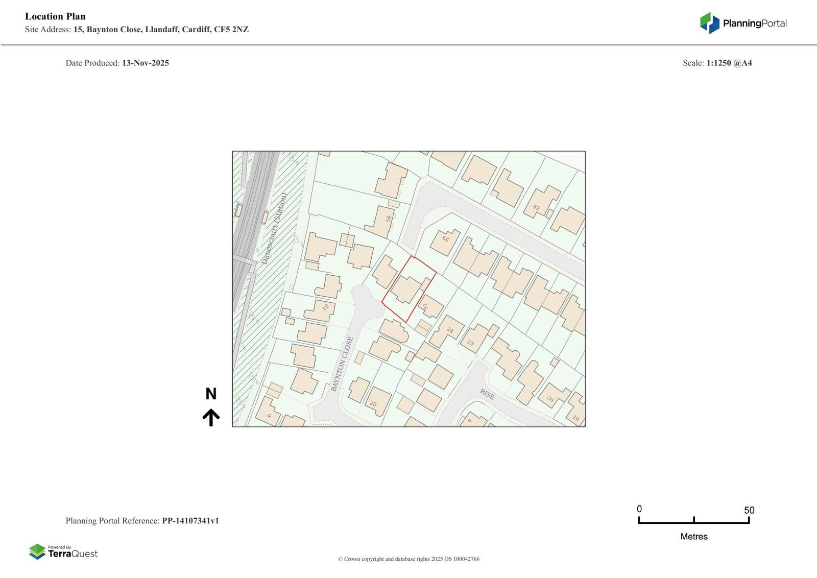Viewport: 817px width, 578px height.
Task: Click the TerraQuest layered logo icon
Action: tap(37, 552)
